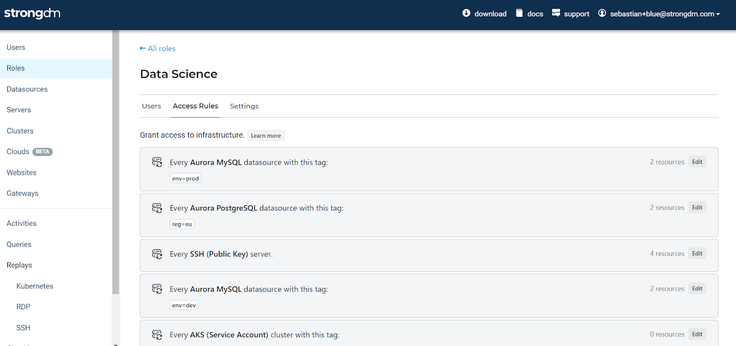Open Gateways in the sidebar
736x346 pixels.
pos(56,194)
